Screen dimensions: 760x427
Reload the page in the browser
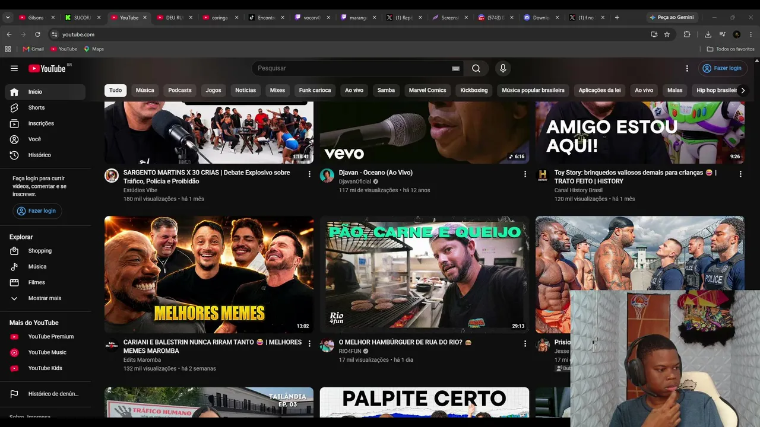[x=37, y=34]
